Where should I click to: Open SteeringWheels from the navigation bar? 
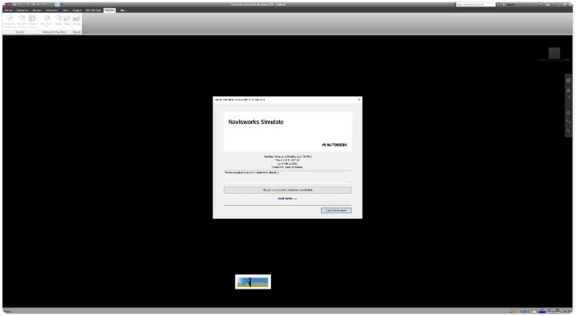coord(568,80)
